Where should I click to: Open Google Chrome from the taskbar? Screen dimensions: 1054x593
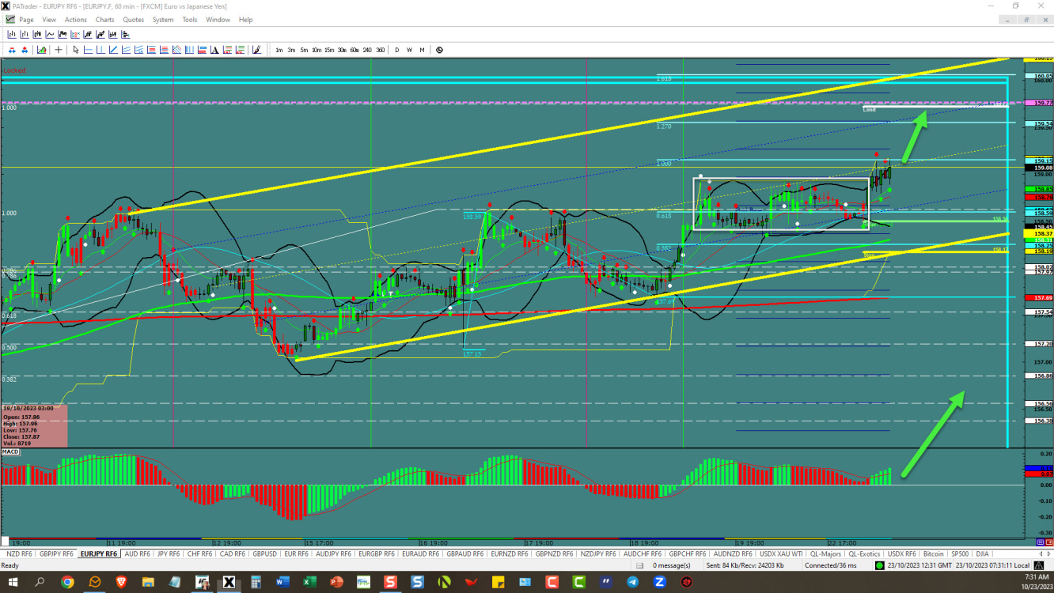pyautogui.click(x=67, y=582)
